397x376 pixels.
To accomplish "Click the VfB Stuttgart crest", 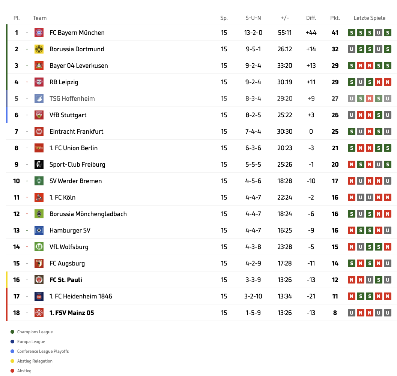I will pos(39,115).
